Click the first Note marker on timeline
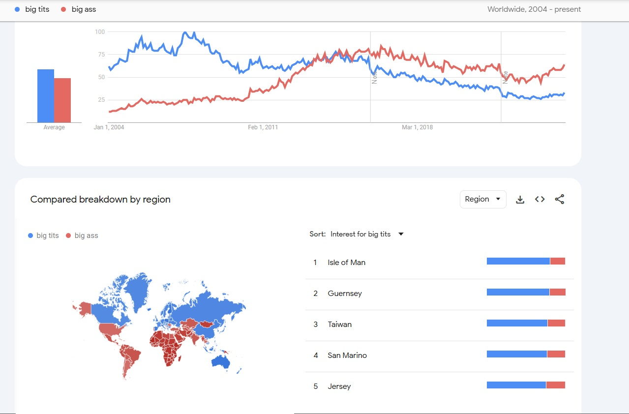This screenshot has height=414, width=629. pos(374,77)
